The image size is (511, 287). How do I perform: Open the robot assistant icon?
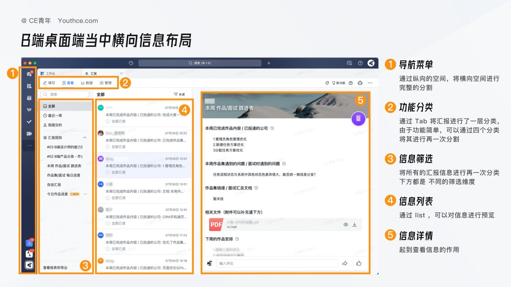coord(360,83)
